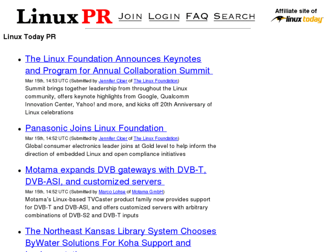Open the FAQ page
336x252 pixels.
197,16
